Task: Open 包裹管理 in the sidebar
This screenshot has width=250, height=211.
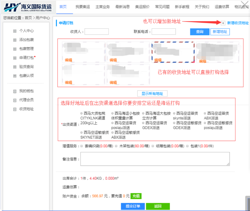Action: [x=26, y=49]
